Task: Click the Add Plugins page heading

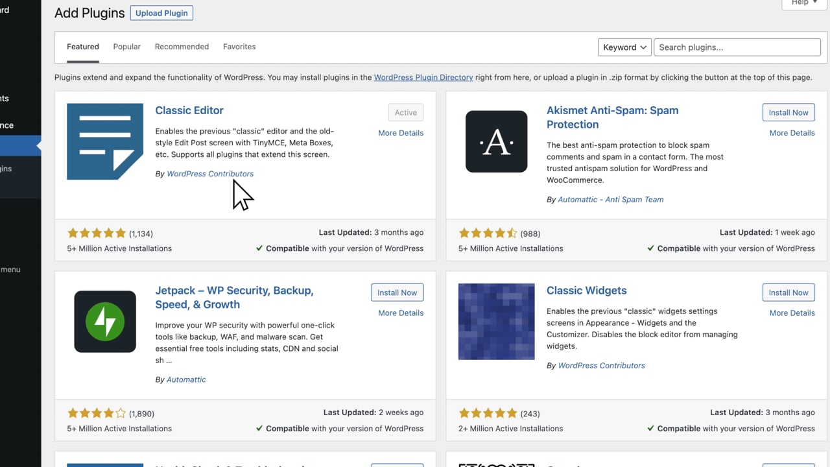Action: (x=89, y=13)
